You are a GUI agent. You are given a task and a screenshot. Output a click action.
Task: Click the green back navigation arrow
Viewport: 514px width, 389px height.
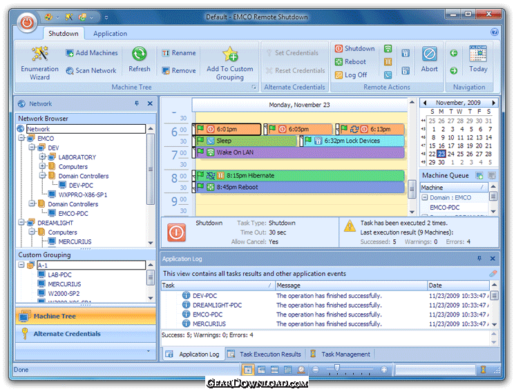pos(454,53)
